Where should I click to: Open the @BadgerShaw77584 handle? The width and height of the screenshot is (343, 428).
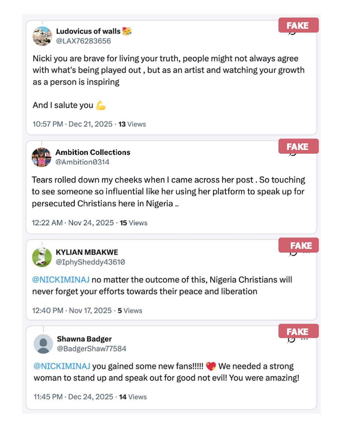click(x=91, y=349)
